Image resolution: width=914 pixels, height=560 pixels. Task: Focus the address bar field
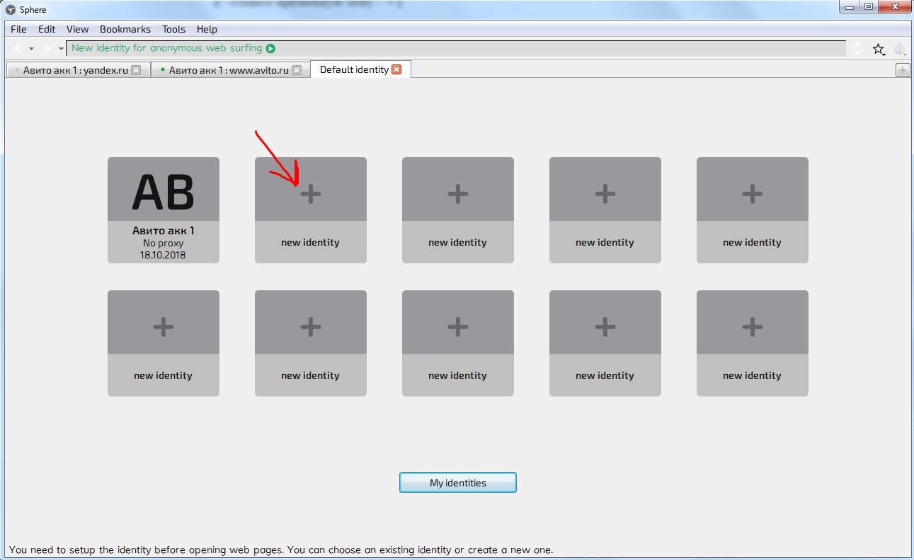tap(456, 48)
